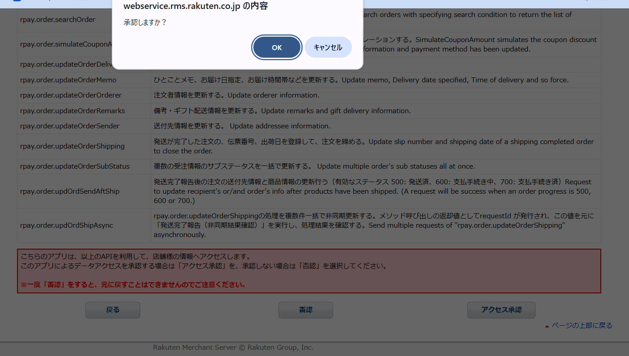Click the webservice.rms.rakuten.co.jp dialog title
This screenshot has height=356, width=629.
pos(196,6)
